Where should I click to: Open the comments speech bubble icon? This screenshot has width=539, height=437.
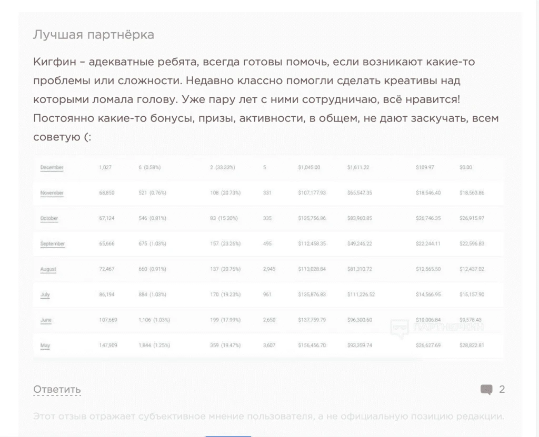486,390
